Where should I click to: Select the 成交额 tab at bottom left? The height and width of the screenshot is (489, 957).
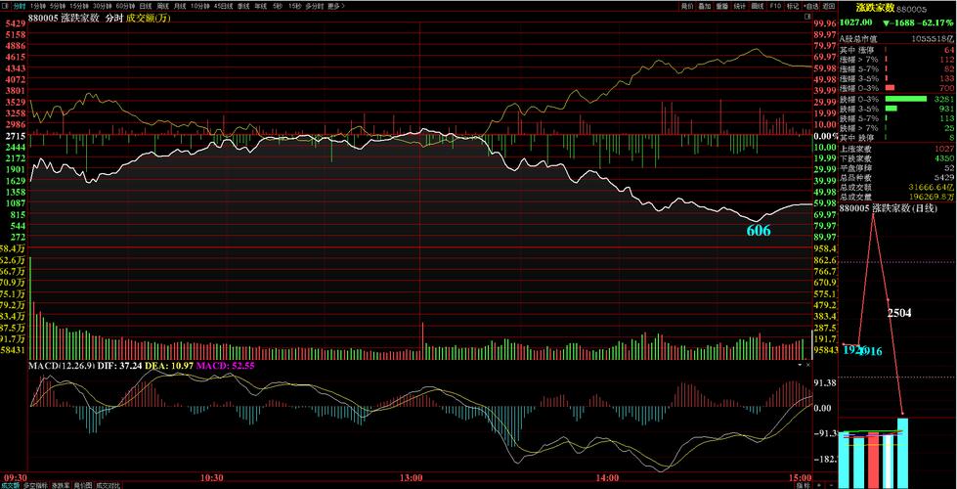12,484
